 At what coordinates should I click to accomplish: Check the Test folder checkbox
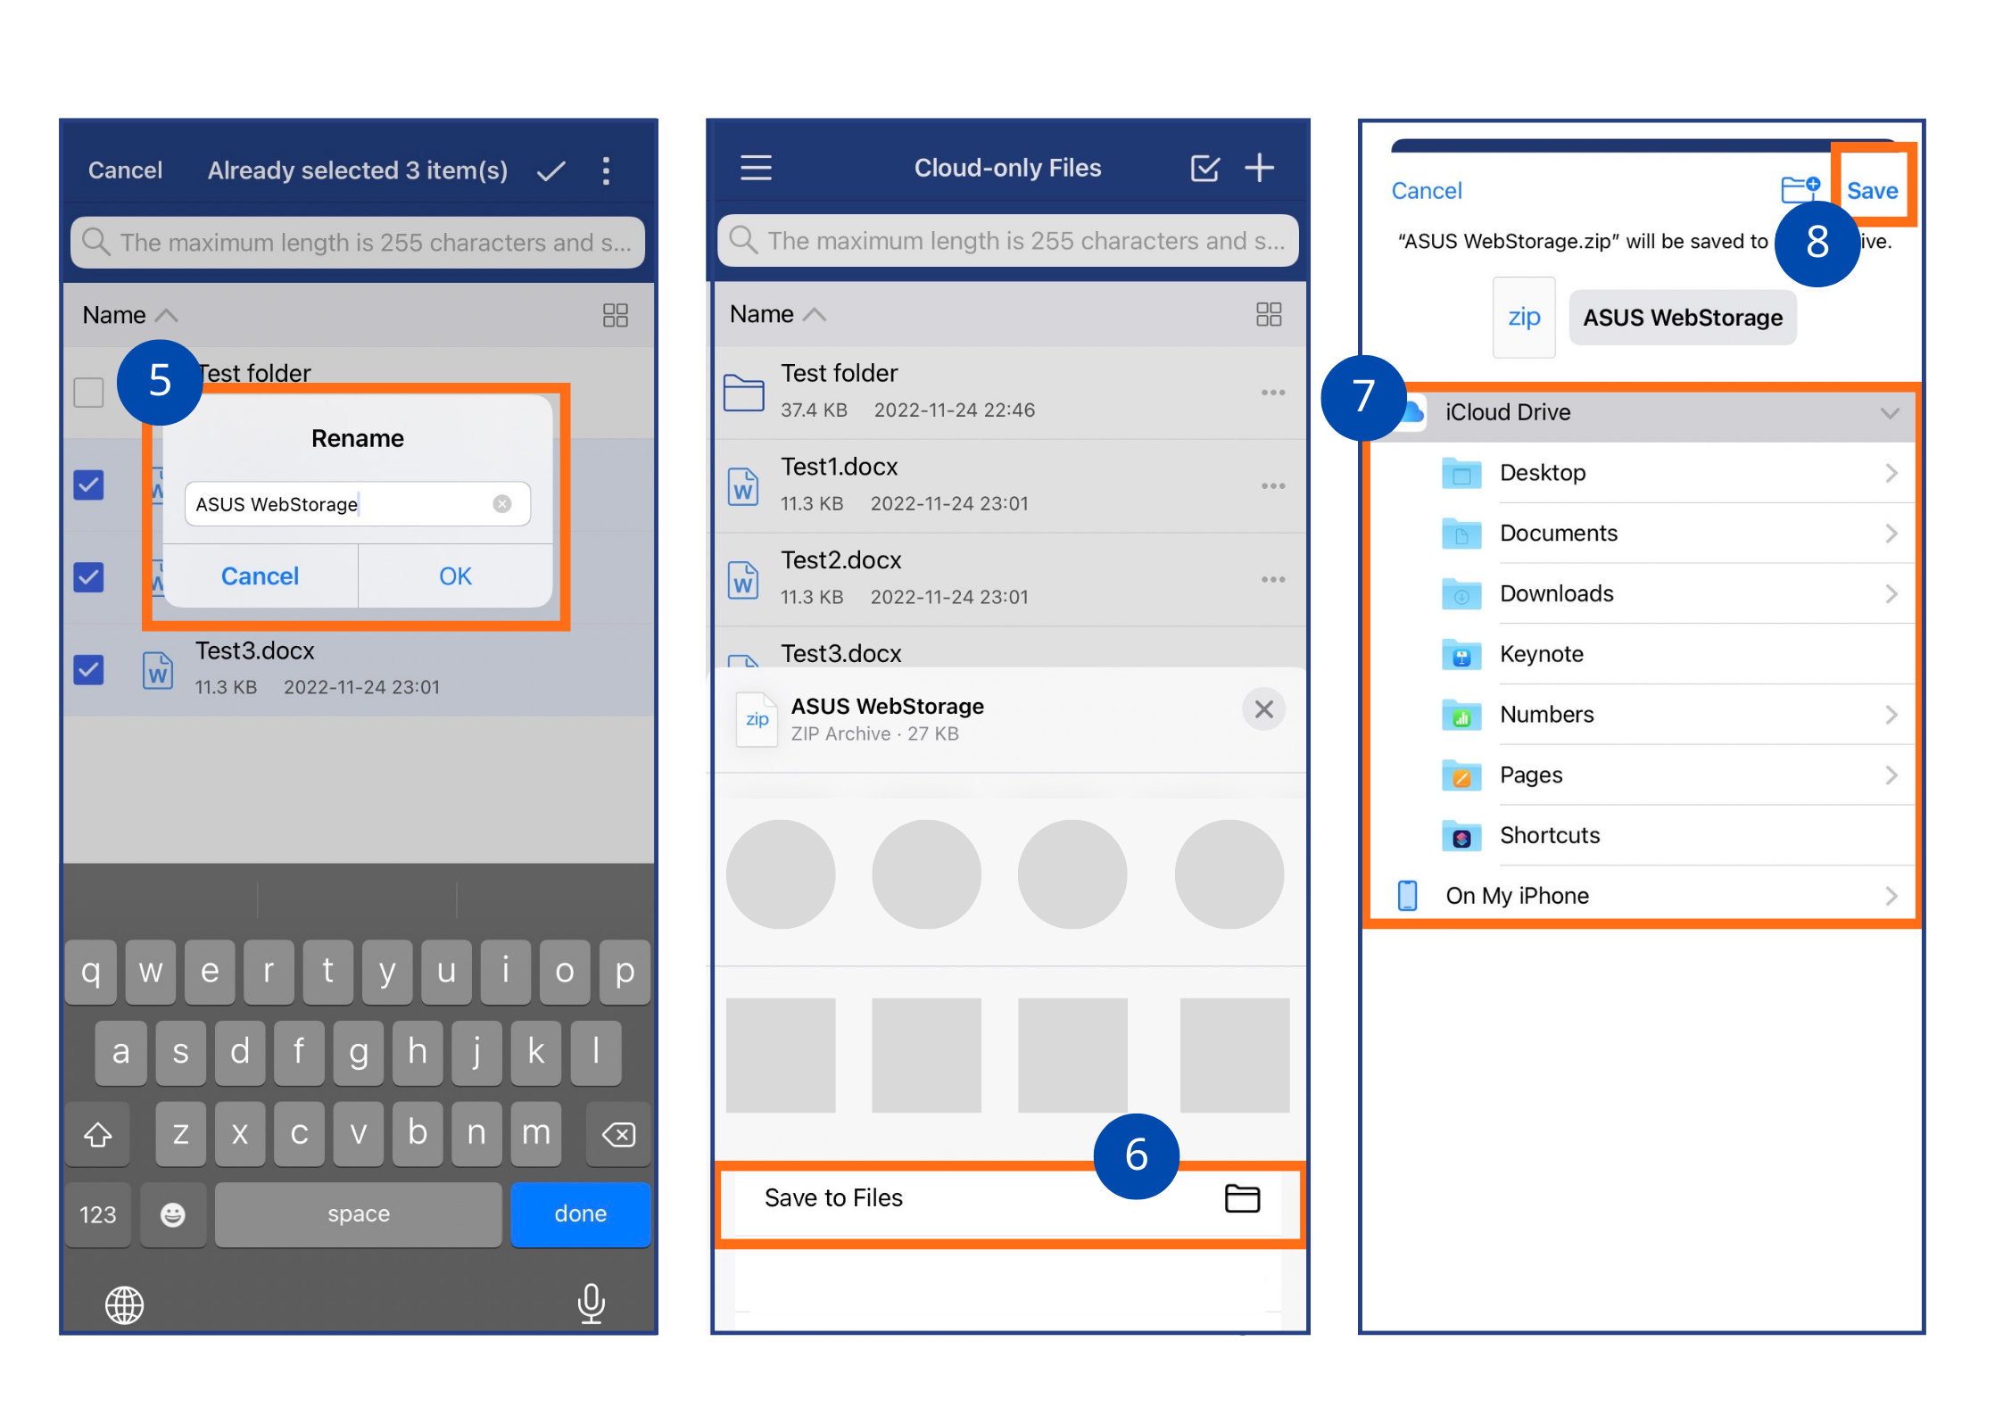(x=88, y=392)
